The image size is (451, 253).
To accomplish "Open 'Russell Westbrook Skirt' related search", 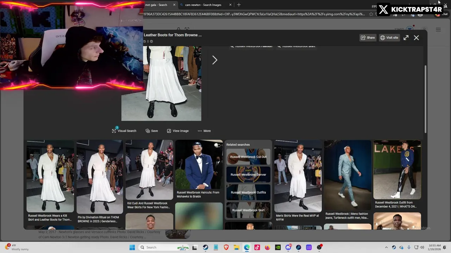I will click(248, 210).
